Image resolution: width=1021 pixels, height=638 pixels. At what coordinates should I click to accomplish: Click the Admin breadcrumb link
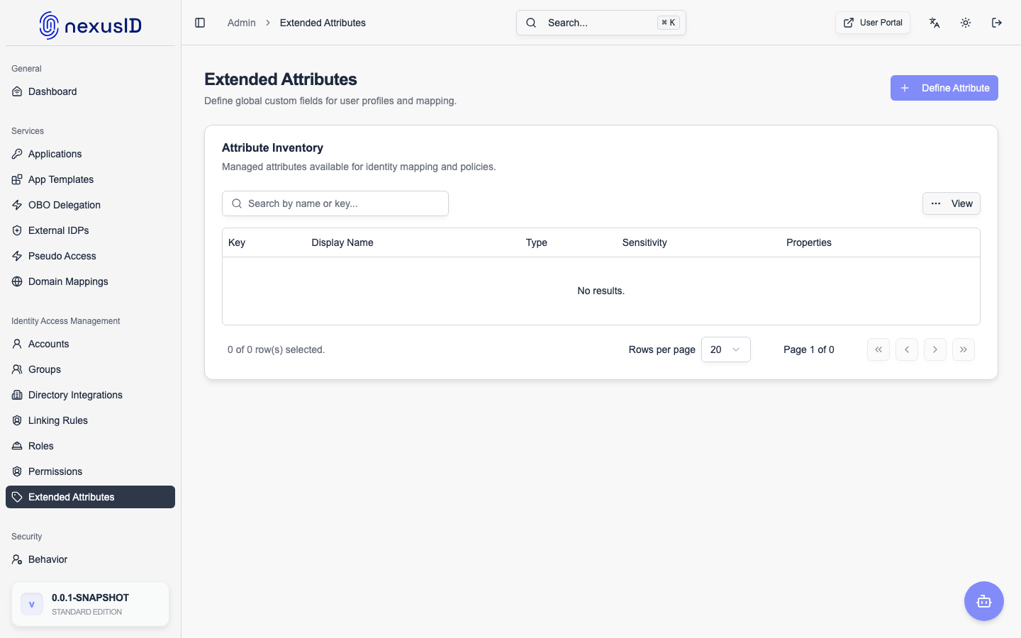pos(241,23)
